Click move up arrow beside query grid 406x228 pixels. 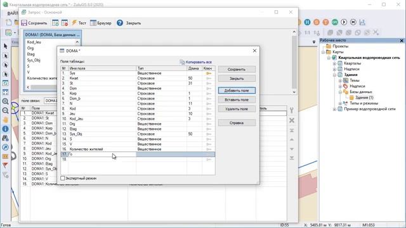[x=292, y=139]
